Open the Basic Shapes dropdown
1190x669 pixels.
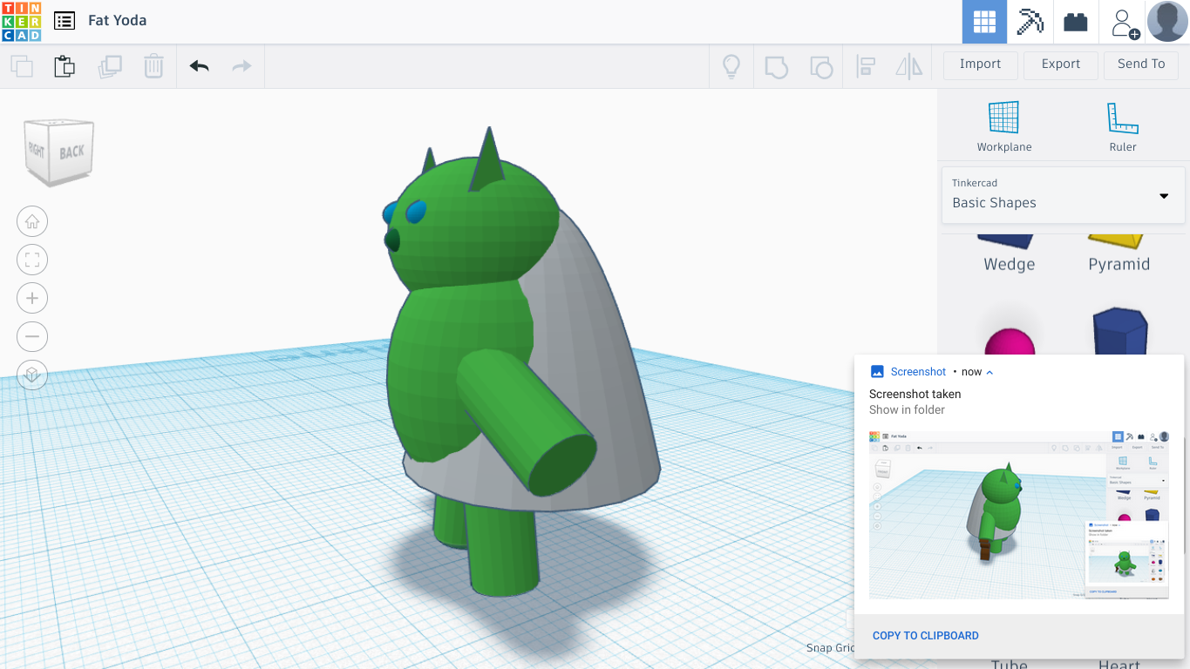1063,194
